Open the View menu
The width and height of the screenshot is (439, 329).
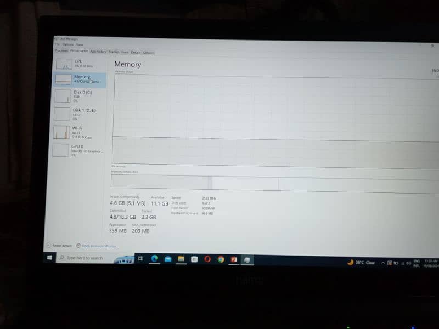(x=80, y=45)
